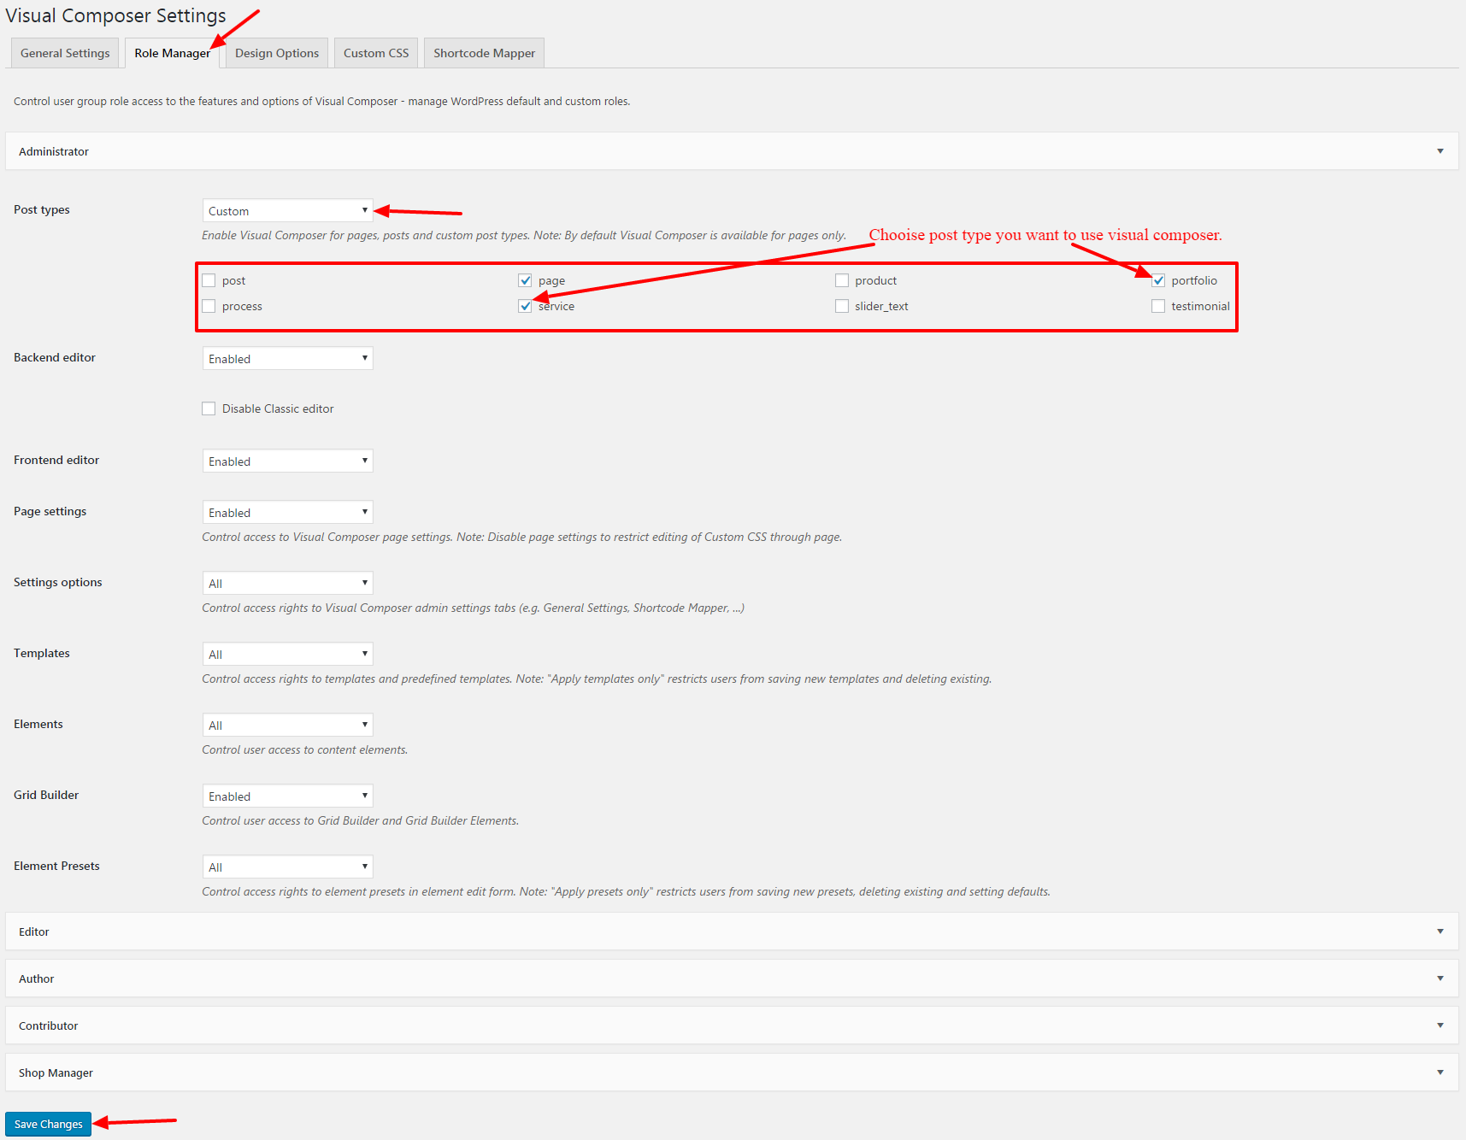This screenshot has width=1466, height=1140.
Task: Click the Save Changes button
Action: 48,1124
